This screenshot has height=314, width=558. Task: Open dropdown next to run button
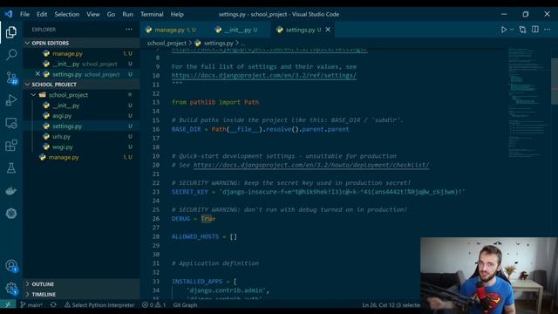tap(512, 30)
